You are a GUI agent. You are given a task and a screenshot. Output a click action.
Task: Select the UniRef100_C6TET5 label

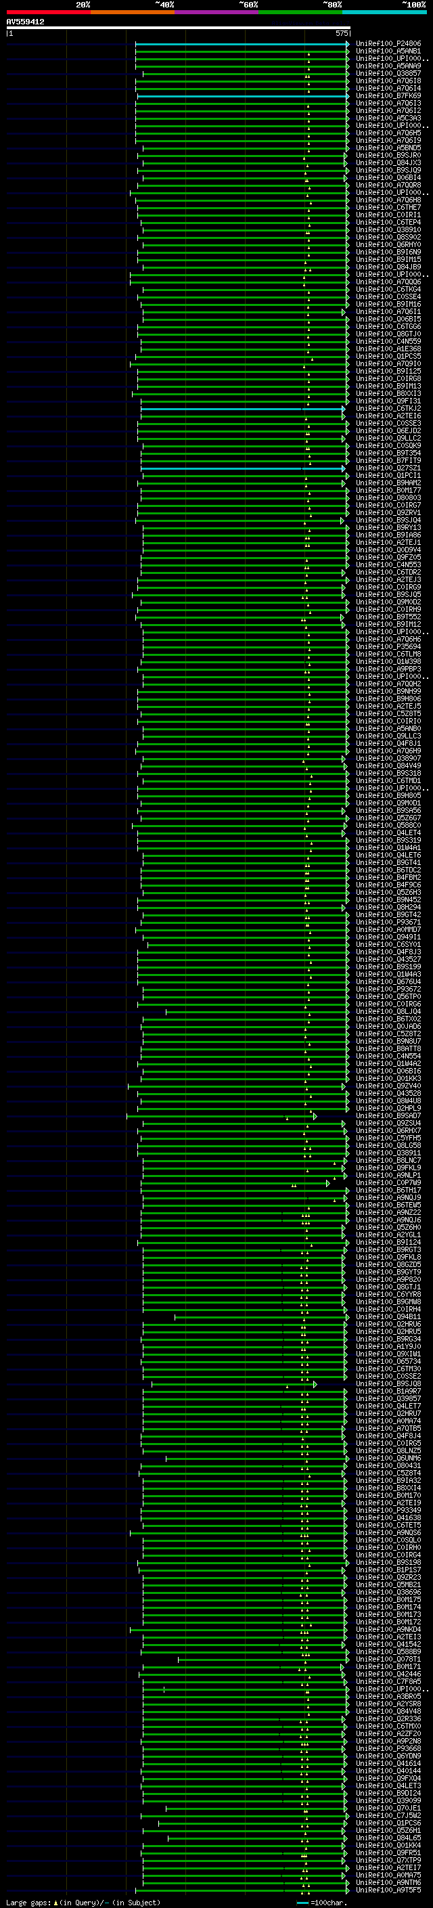point(388,1525)
